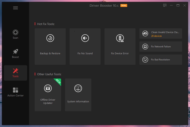Screen dimensions: 190x127
Task: Open Action Center in sidebar
Action: 15,92
